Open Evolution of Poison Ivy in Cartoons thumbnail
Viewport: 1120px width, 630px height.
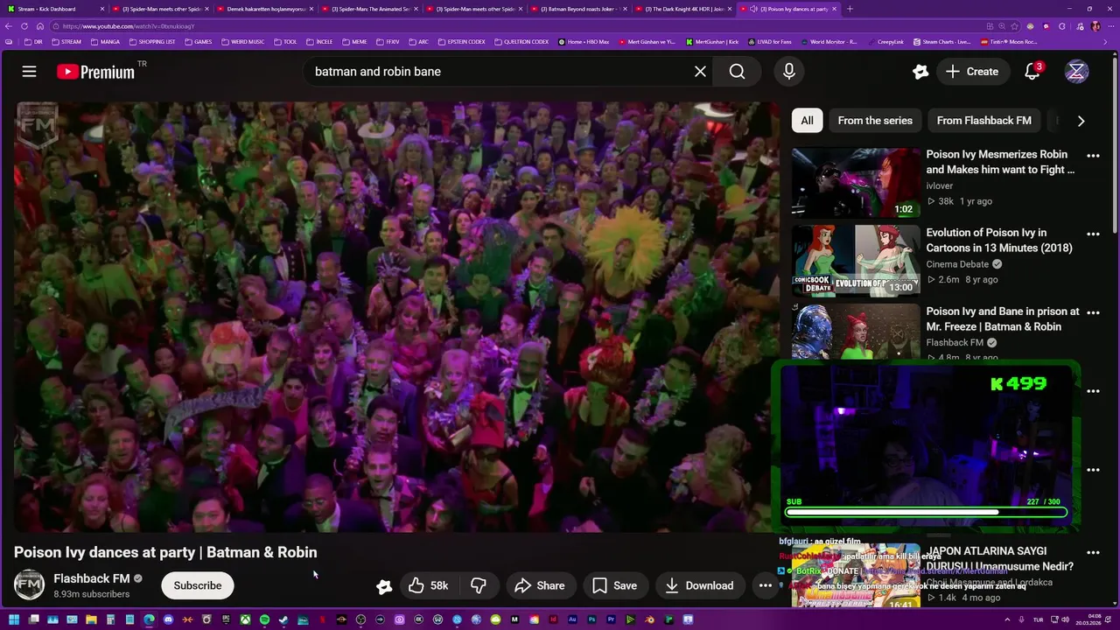pyautogui.click(x=856, y=261)
